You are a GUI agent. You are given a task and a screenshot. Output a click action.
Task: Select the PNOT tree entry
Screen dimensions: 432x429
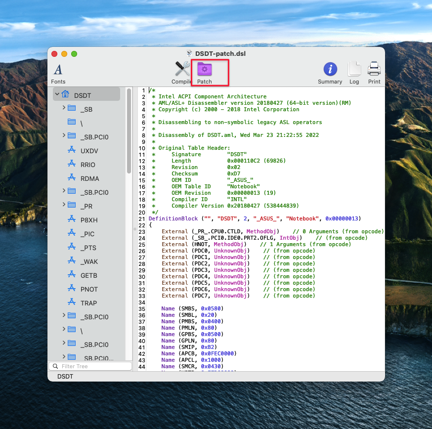point(89,289)
